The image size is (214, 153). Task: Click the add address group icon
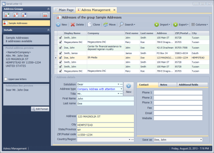tap(7, 15)
